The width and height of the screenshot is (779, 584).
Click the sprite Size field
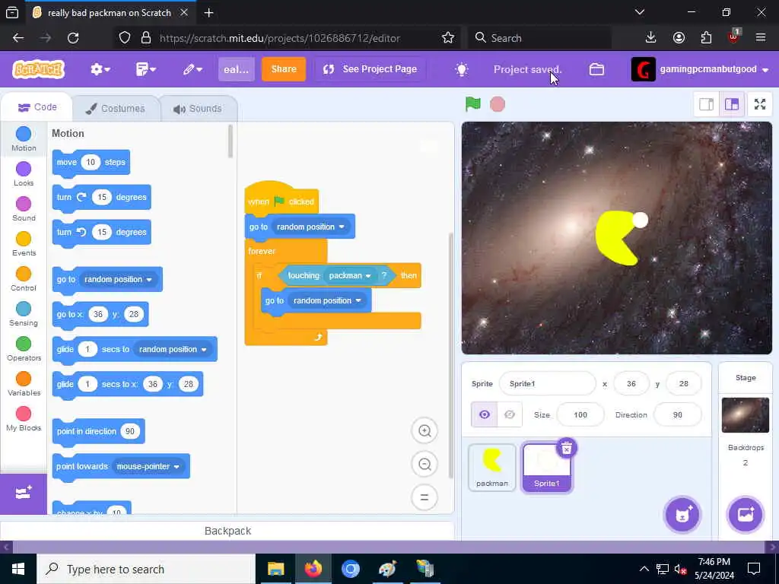click(580, 414)
